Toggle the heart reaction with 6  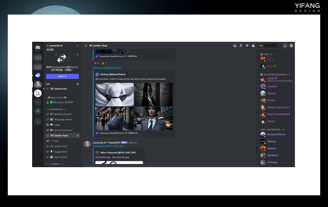96,63
